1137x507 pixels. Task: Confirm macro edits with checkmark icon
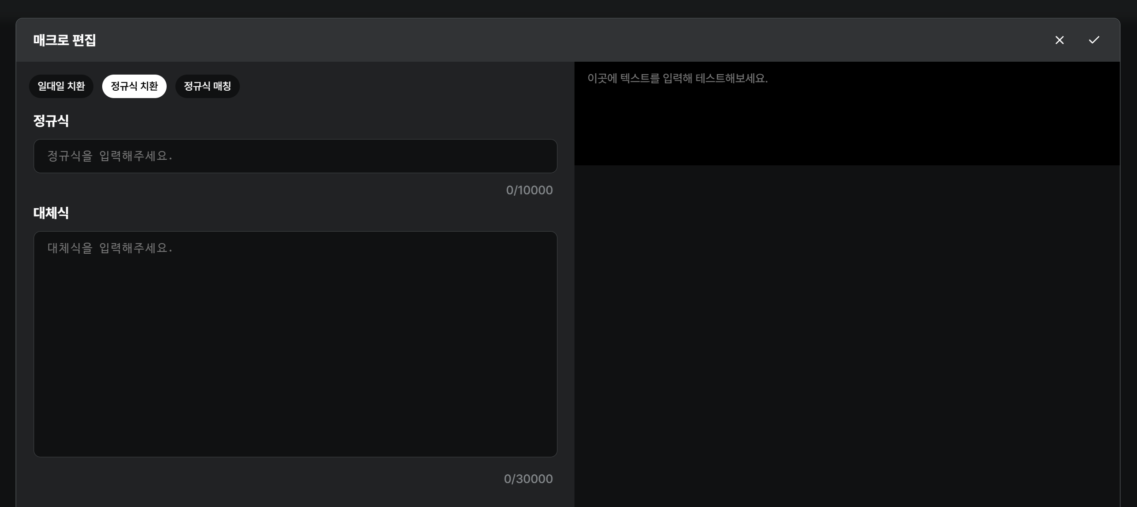(x=1094, y=40)
